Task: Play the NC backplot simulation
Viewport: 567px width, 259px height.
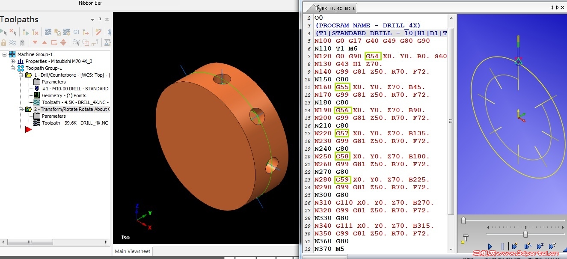Action: tap(490, 247)
